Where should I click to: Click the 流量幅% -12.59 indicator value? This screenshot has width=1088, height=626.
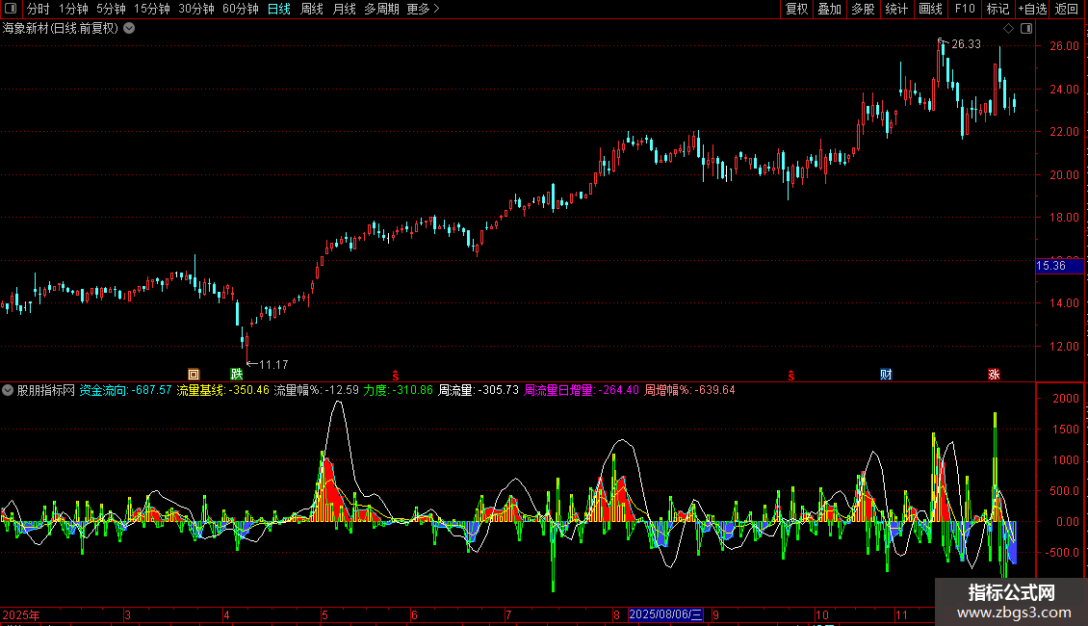[317, 390]
